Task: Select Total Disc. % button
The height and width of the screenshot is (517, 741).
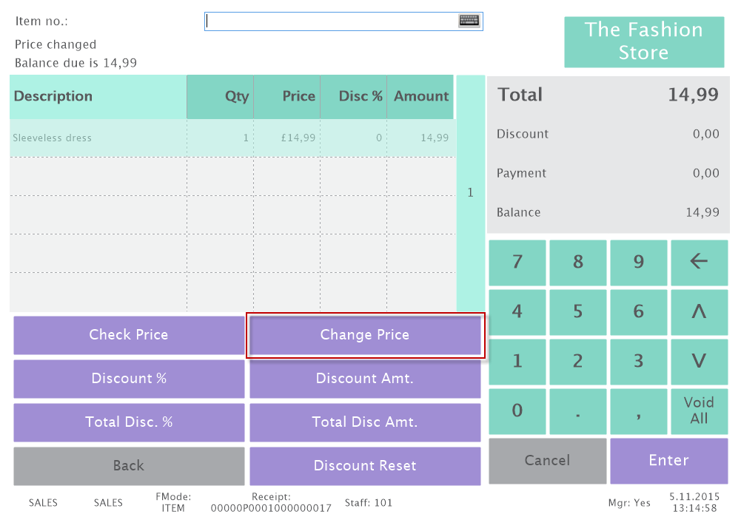Action: (x=129, y=422)
